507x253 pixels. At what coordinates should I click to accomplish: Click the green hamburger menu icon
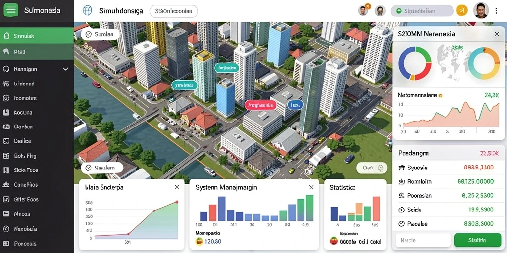pos(11,11)
